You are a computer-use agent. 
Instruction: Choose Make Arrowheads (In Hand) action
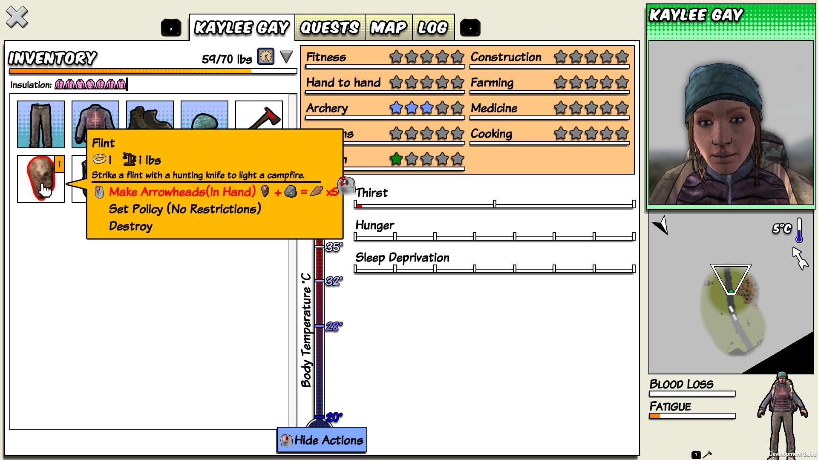[x=182, y=192]
